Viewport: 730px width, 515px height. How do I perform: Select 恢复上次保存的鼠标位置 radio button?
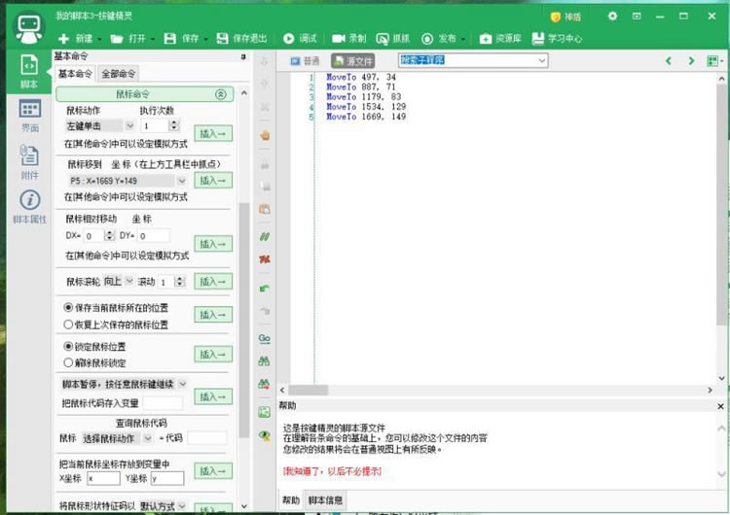pyautogui.click(x=68, y=324)
